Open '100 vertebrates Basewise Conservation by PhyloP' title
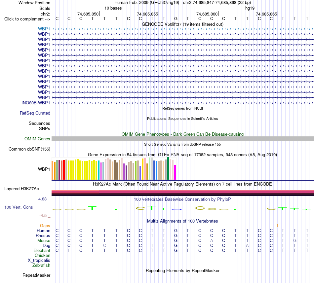314x283 pixels. click(182, 199)
